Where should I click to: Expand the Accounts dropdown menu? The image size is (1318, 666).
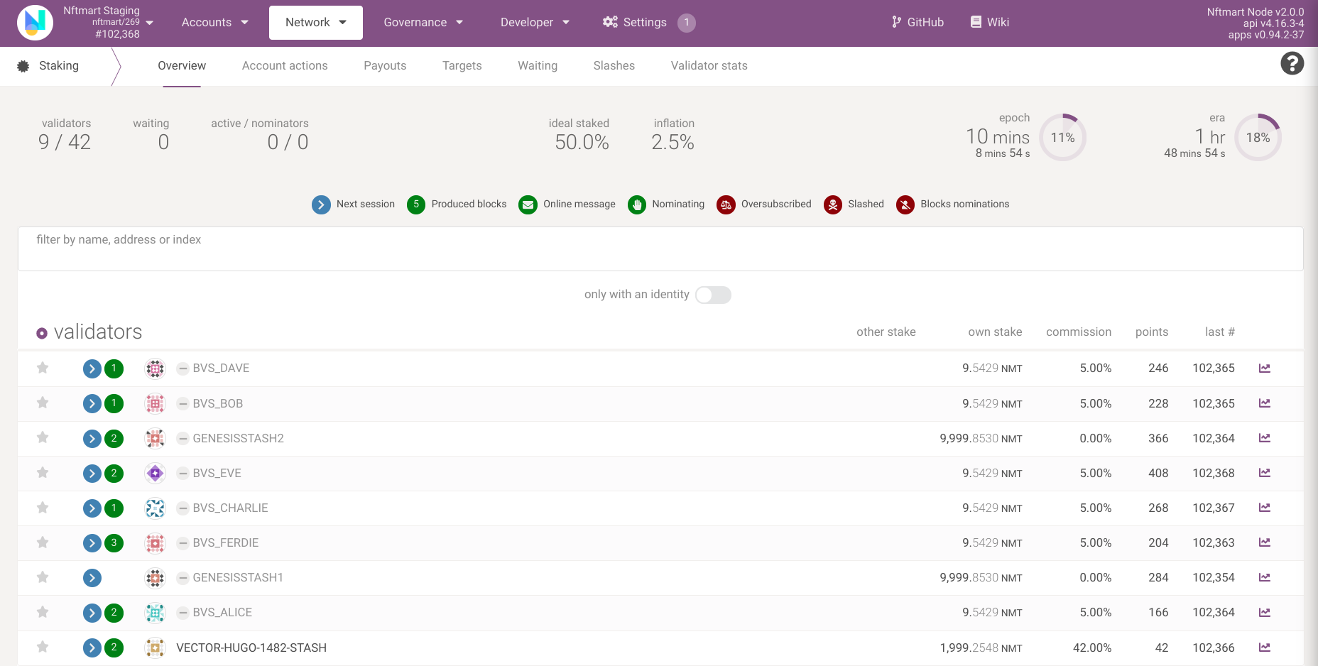(214, 23)
